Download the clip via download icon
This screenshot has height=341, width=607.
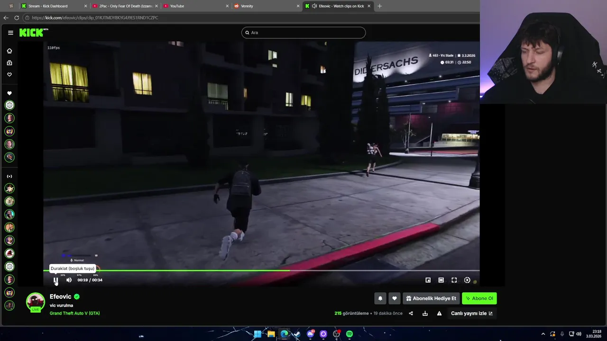(425, 313)
